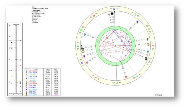Select the Moon crescent on the right side

[148, 44]
